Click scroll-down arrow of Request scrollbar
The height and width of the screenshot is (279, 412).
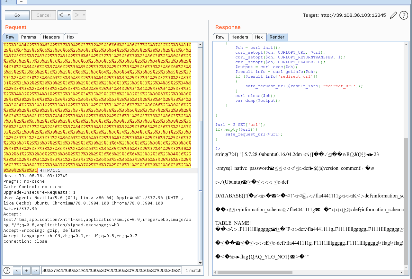point(201,263)
